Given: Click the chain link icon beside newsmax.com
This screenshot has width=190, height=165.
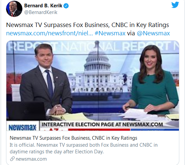Looking at the screenshot, I should click(x=12, y=159).
